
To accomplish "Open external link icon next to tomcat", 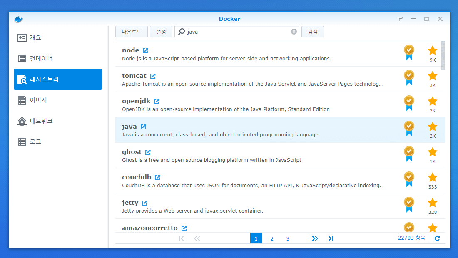I will [x=153, y=76].
